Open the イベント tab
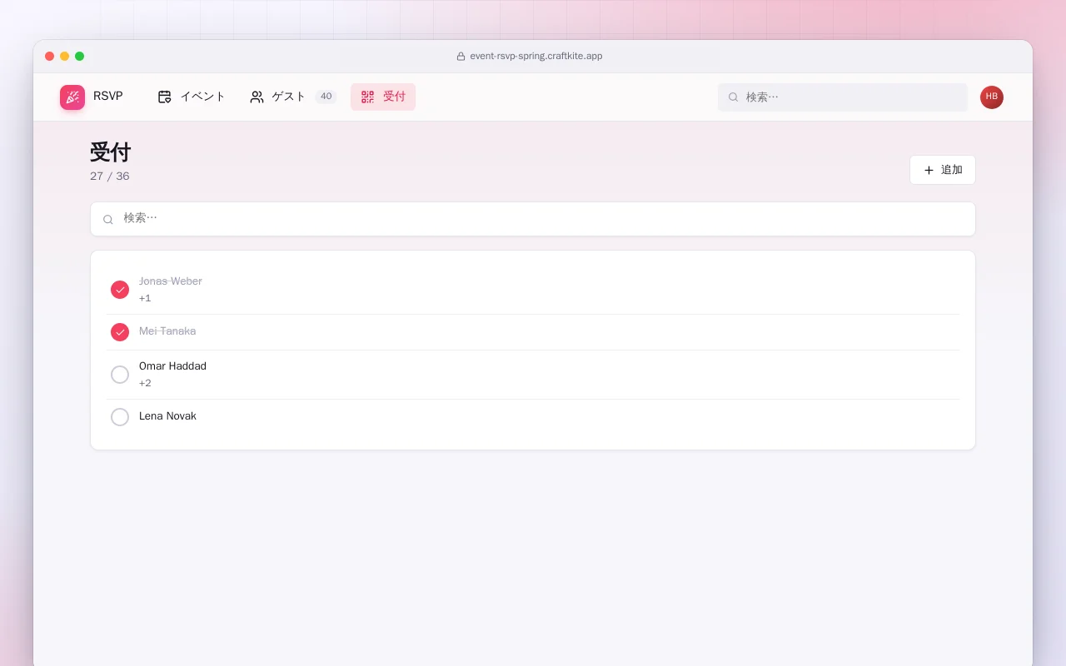Viewport: 1066px width, 666px height. pos(192,97)
